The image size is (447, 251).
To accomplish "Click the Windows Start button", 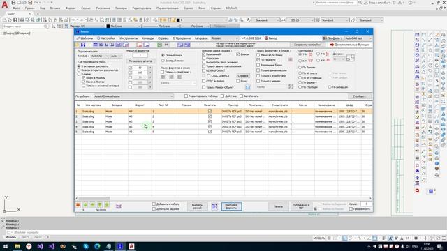I will coord(6,246).
